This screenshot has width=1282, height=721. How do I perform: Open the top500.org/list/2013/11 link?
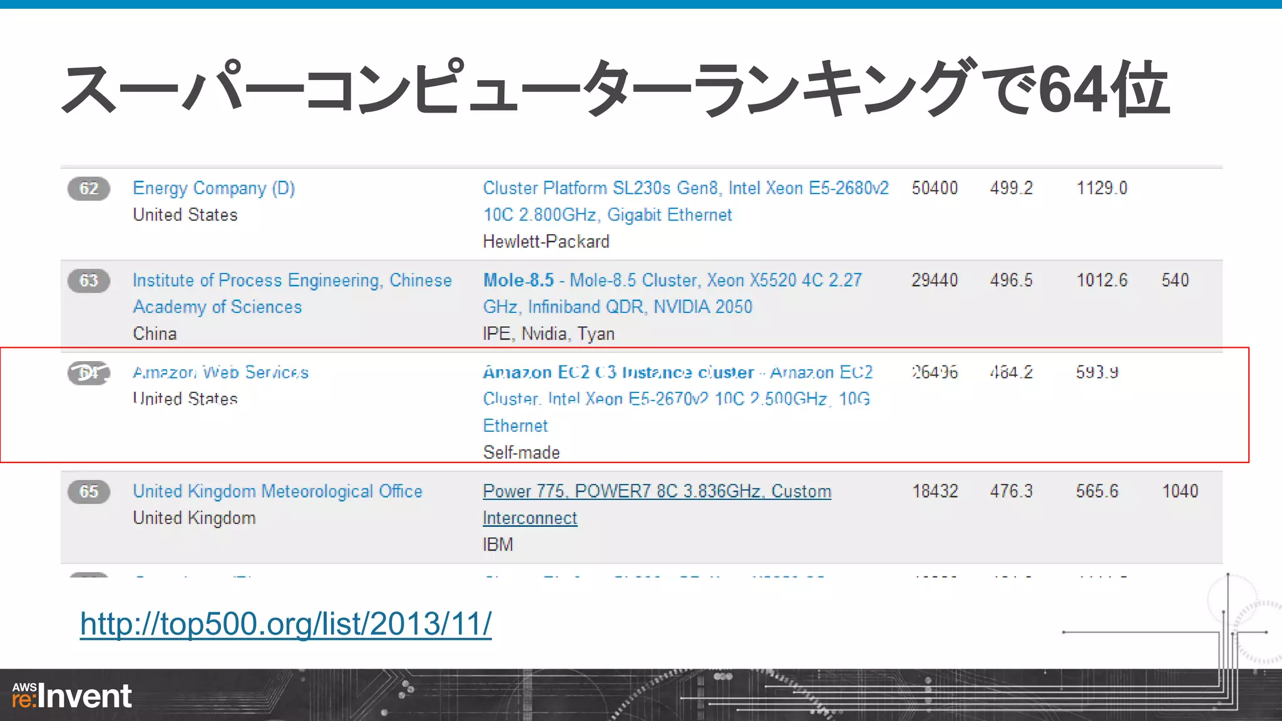point(285,623)
